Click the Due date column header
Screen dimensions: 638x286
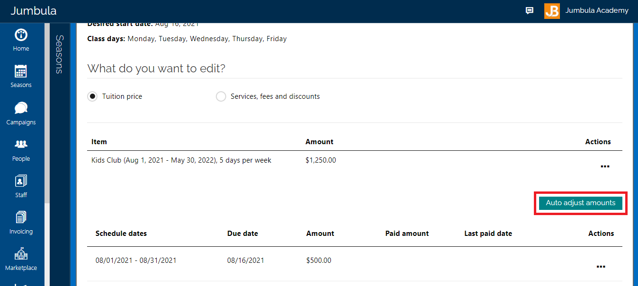coord(243,234)
